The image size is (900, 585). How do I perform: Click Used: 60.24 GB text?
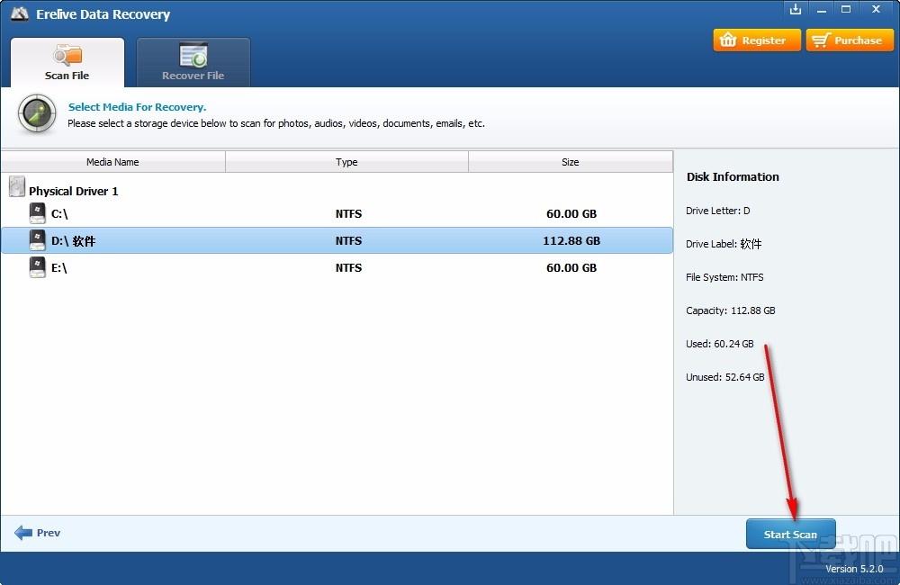720,344
